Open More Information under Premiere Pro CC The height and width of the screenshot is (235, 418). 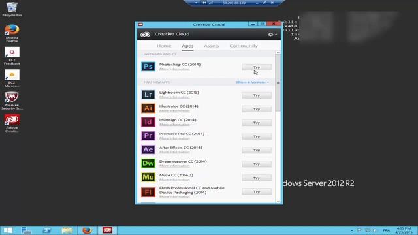[174, 138]
